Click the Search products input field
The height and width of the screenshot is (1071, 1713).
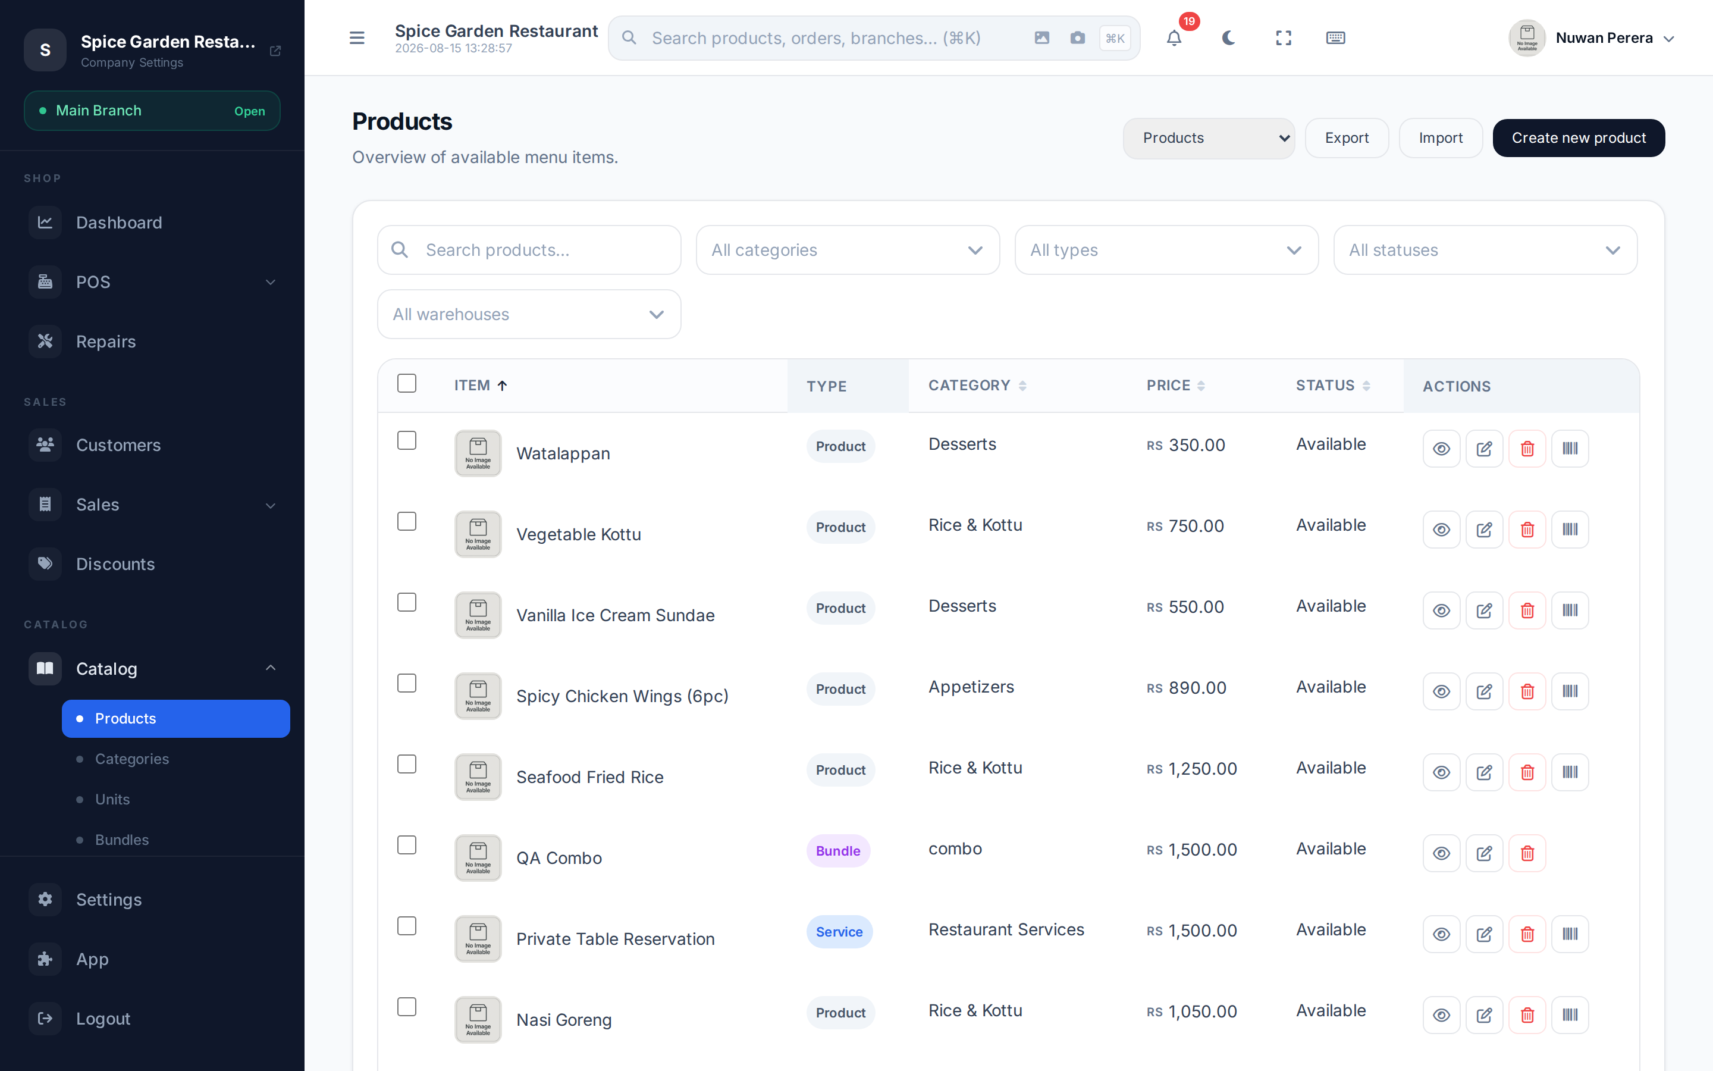[529, 250]
